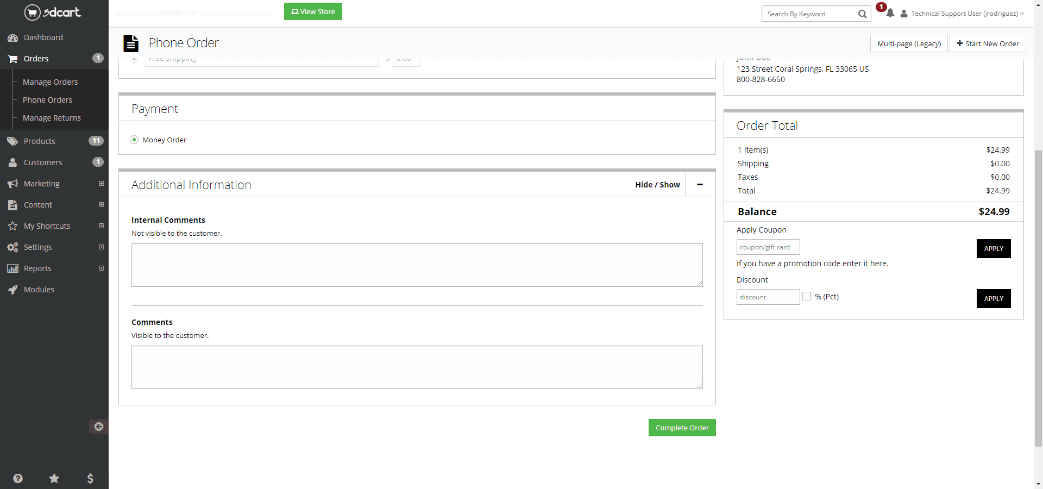Click the 3dcart logo
This screenshot has width=1043, height=489.
click(x=53, y=12)
